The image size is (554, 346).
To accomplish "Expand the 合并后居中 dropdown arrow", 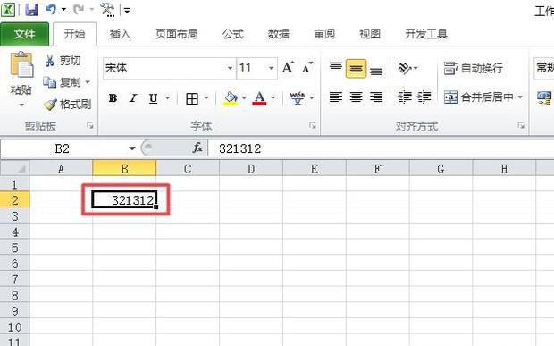I will point(520,97).
